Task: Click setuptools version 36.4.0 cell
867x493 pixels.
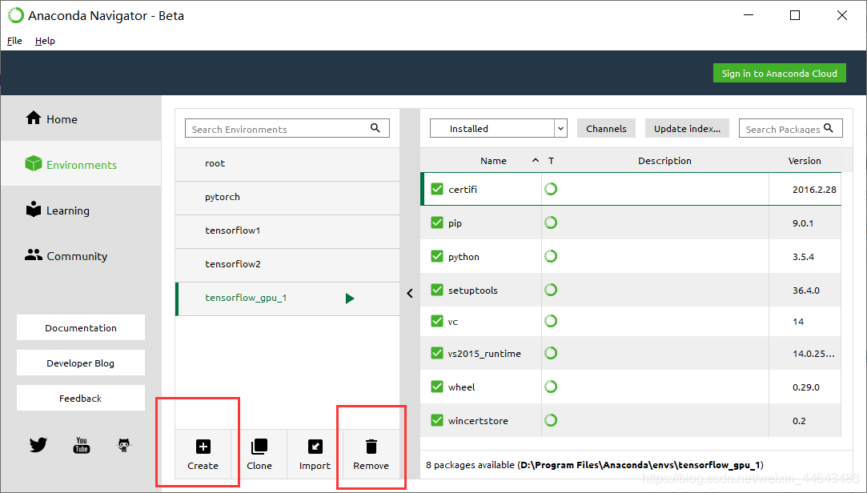Action: click(805, 290)
